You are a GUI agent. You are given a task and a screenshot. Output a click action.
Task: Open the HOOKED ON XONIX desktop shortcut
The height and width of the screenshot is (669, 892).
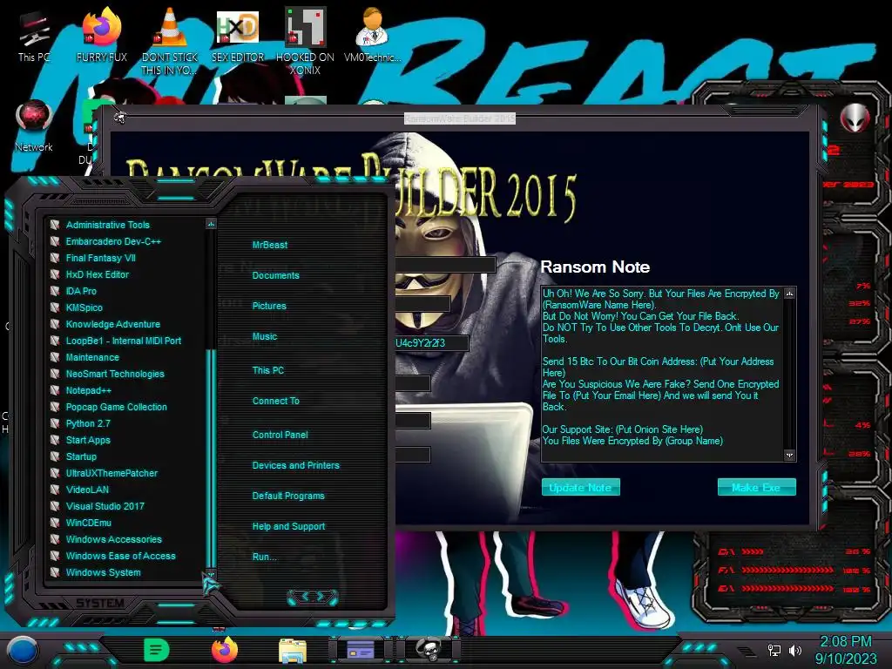305,41
